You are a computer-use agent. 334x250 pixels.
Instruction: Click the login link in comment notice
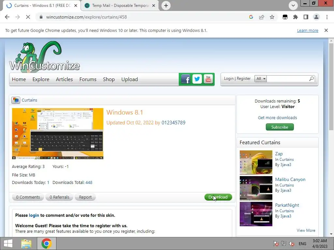click(x=34, y=215)
